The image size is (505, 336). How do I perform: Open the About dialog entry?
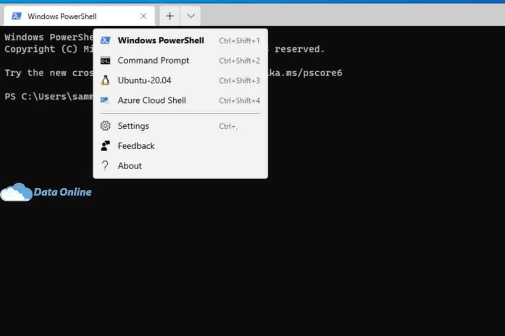[180, 166]
